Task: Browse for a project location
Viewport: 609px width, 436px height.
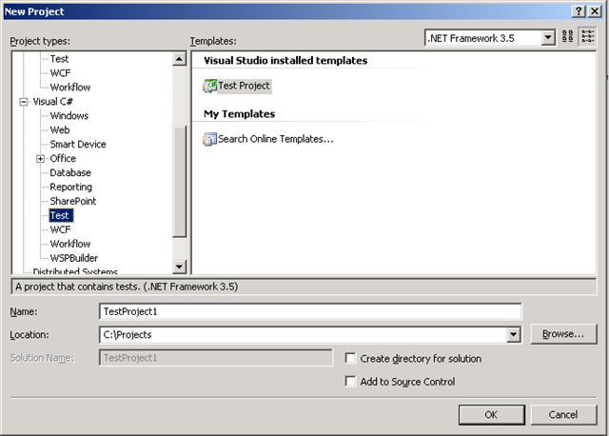Action: click(x=563, y=334)
